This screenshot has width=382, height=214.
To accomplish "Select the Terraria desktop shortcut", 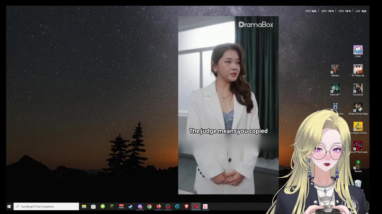I will pyautogui.click(x=358, y=166).
